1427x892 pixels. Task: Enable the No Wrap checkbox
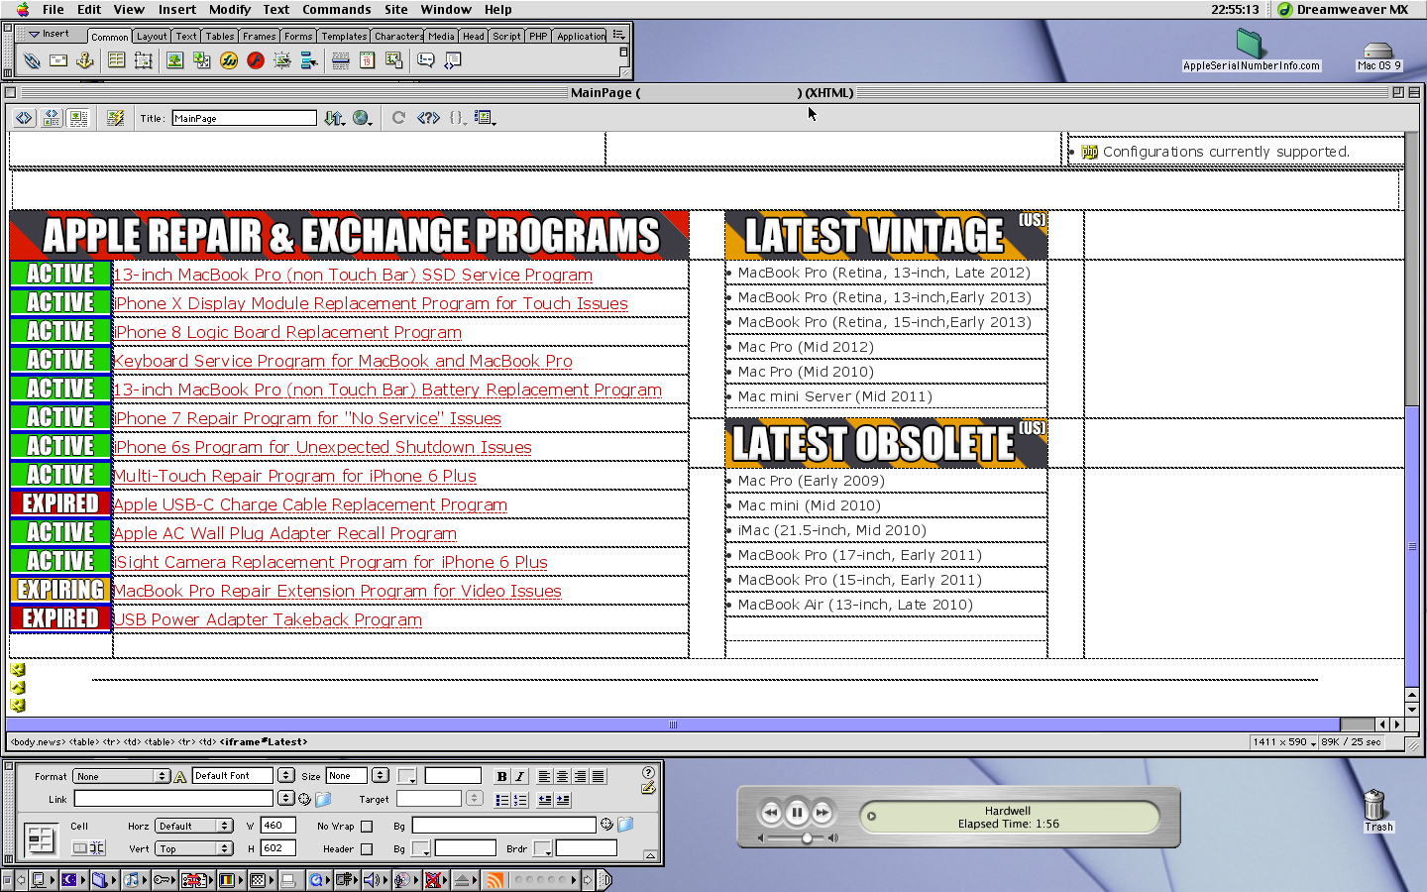(367, 826)
